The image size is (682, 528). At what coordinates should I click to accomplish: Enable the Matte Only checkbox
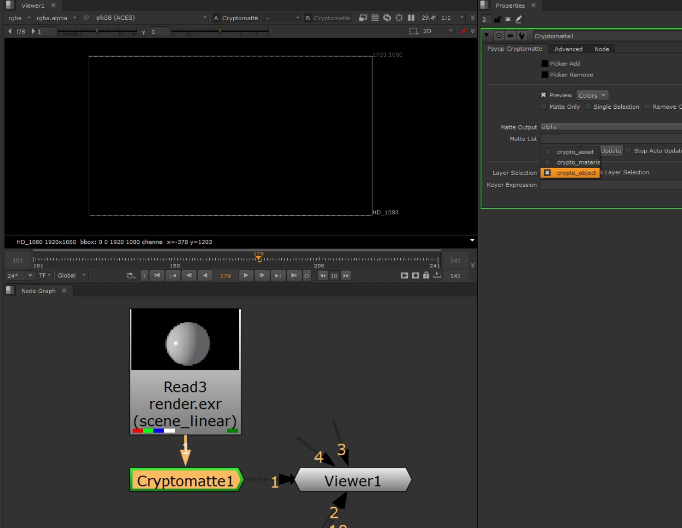[x=544, y=107]
